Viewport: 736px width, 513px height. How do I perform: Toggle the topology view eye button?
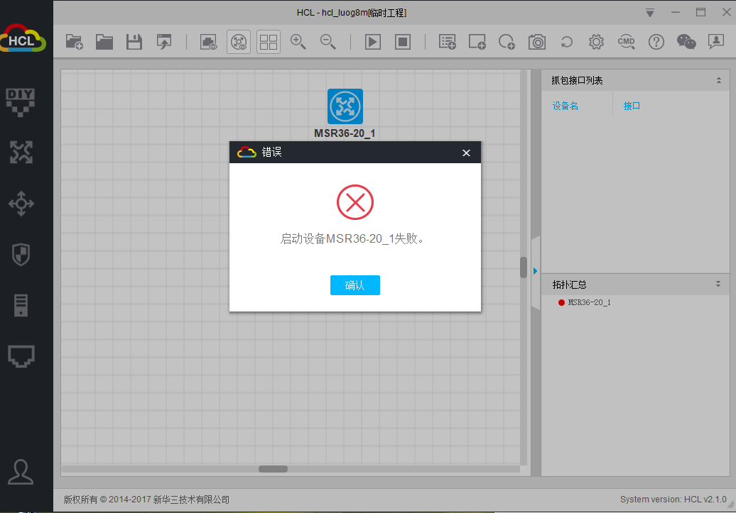tap(239, 42)
